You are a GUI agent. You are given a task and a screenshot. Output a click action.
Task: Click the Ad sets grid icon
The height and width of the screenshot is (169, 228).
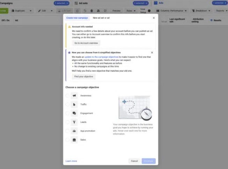[76, 3]
